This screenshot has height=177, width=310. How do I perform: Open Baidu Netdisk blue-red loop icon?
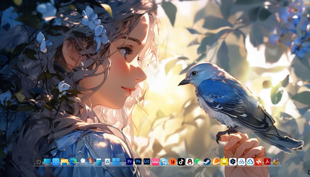point(241,162)
